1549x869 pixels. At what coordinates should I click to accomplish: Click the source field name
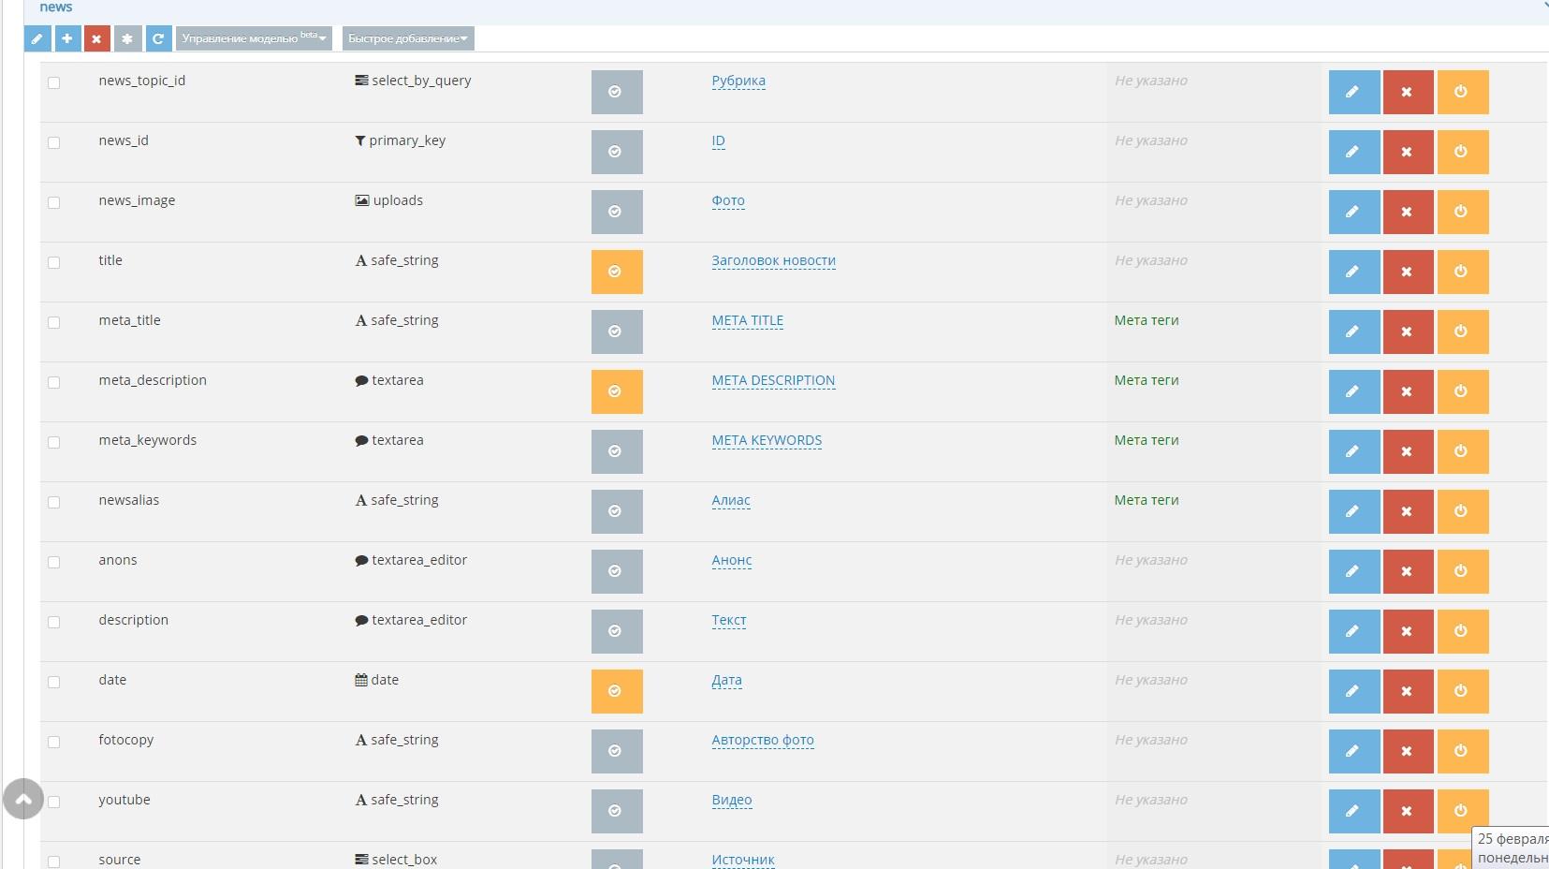[120, 860]
